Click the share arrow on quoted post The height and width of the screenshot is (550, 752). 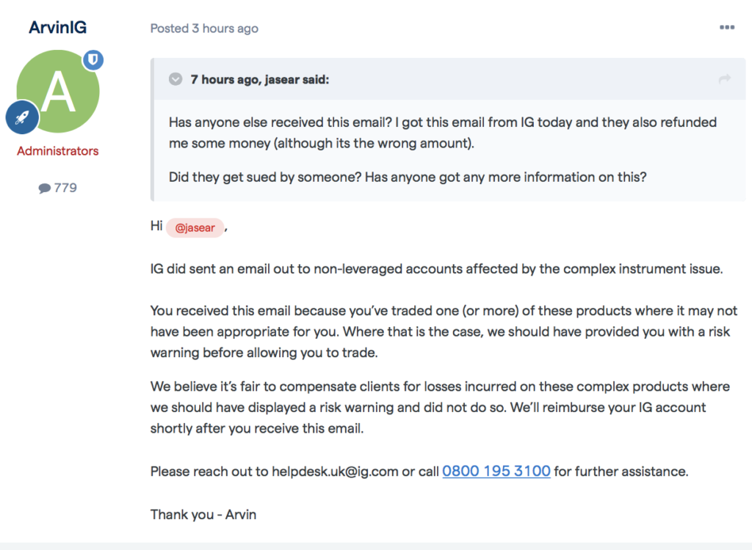(725, 79)
